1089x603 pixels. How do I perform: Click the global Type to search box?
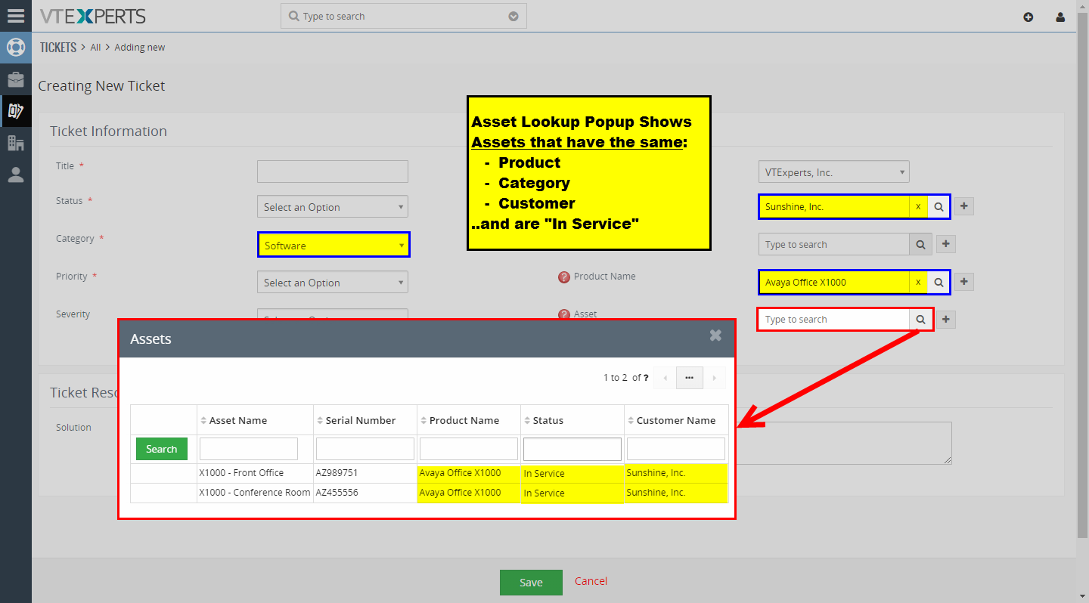(x=404, y=16)
